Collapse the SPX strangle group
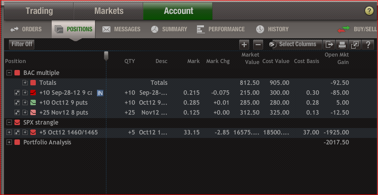 click(x=9, y=123)
